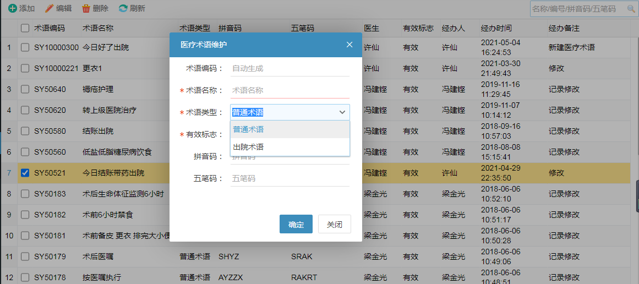Uncheck the row SY50521 checkbox

pos(25,173)
